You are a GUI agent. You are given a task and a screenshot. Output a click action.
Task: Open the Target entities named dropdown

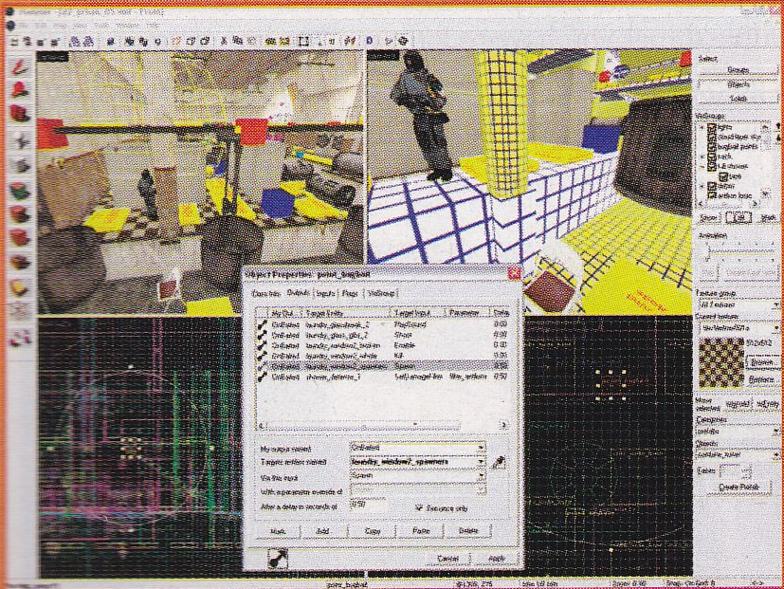(x=481, y=461)
